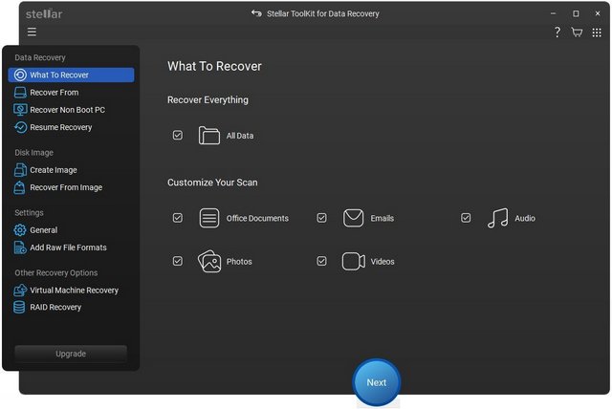The image size is (612, 409).
Task: Click the Videos camera icon
Action: pos(354,261)
